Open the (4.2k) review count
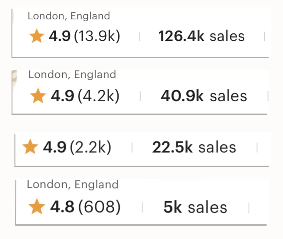This screenshot has width=283, height=239. pyautogui.click(x=99, y=96)
